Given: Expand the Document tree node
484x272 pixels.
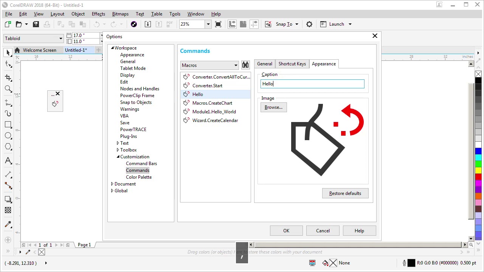Looking at the screenshot, I should [x=112, y=184].
